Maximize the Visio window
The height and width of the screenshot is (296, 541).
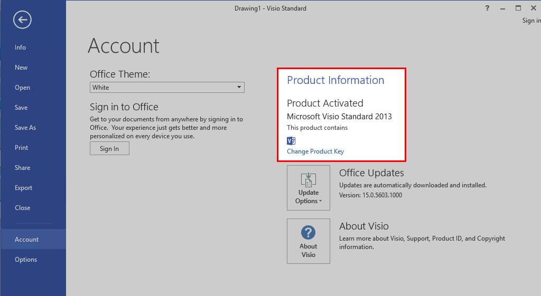click(x=518, y=8)
